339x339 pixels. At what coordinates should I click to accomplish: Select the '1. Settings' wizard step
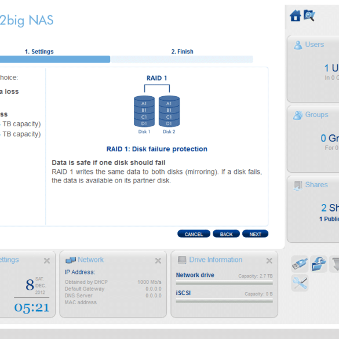pyautogui.click(x=39, y=52)
